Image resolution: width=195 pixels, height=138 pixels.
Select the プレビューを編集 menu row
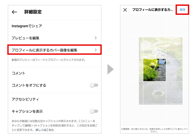[55, 38]
